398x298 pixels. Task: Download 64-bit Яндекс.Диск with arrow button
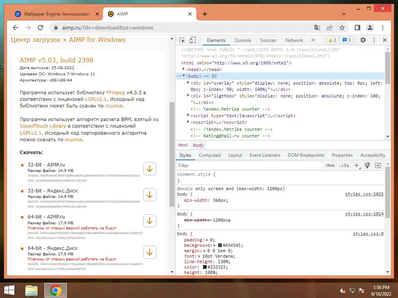(x=150, y=252)
